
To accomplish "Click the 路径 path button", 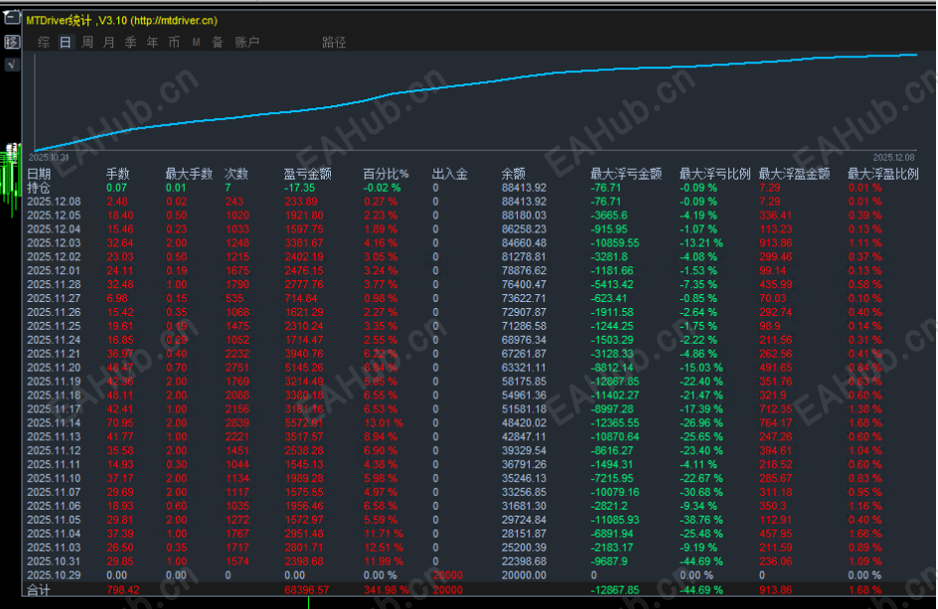I will pyautogui.click(x=334, y=42).
